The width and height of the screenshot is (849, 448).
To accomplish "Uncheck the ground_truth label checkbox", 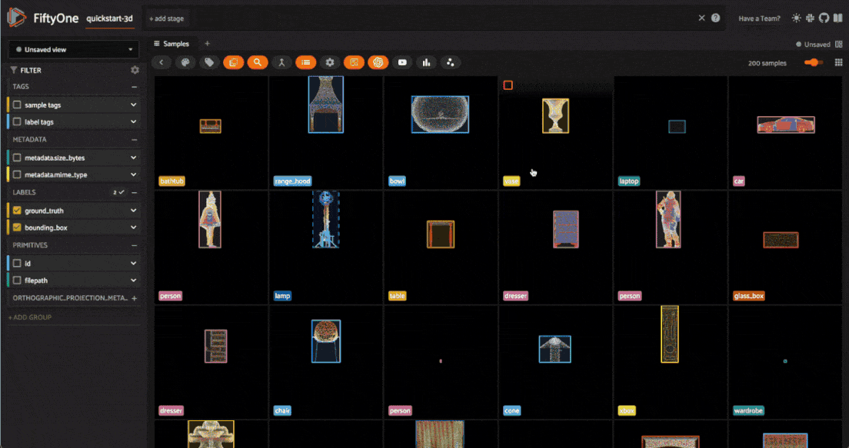I will pos(17,210).
